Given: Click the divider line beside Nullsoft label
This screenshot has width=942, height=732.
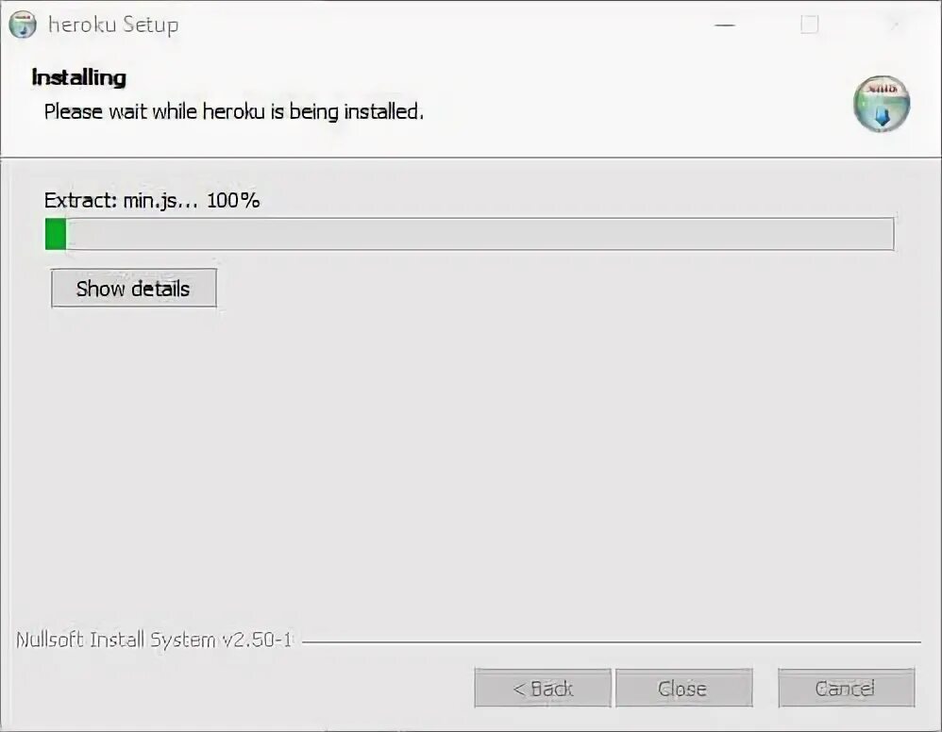Looking at the screenshot, I should click(x=611, y=642).
